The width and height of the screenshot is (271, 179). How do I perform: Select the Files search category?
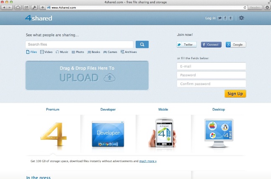pos(31,52)
